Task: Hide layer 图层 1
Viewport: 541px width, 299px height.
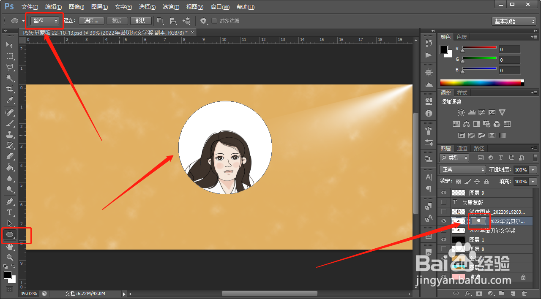Action: pos(444,240)
